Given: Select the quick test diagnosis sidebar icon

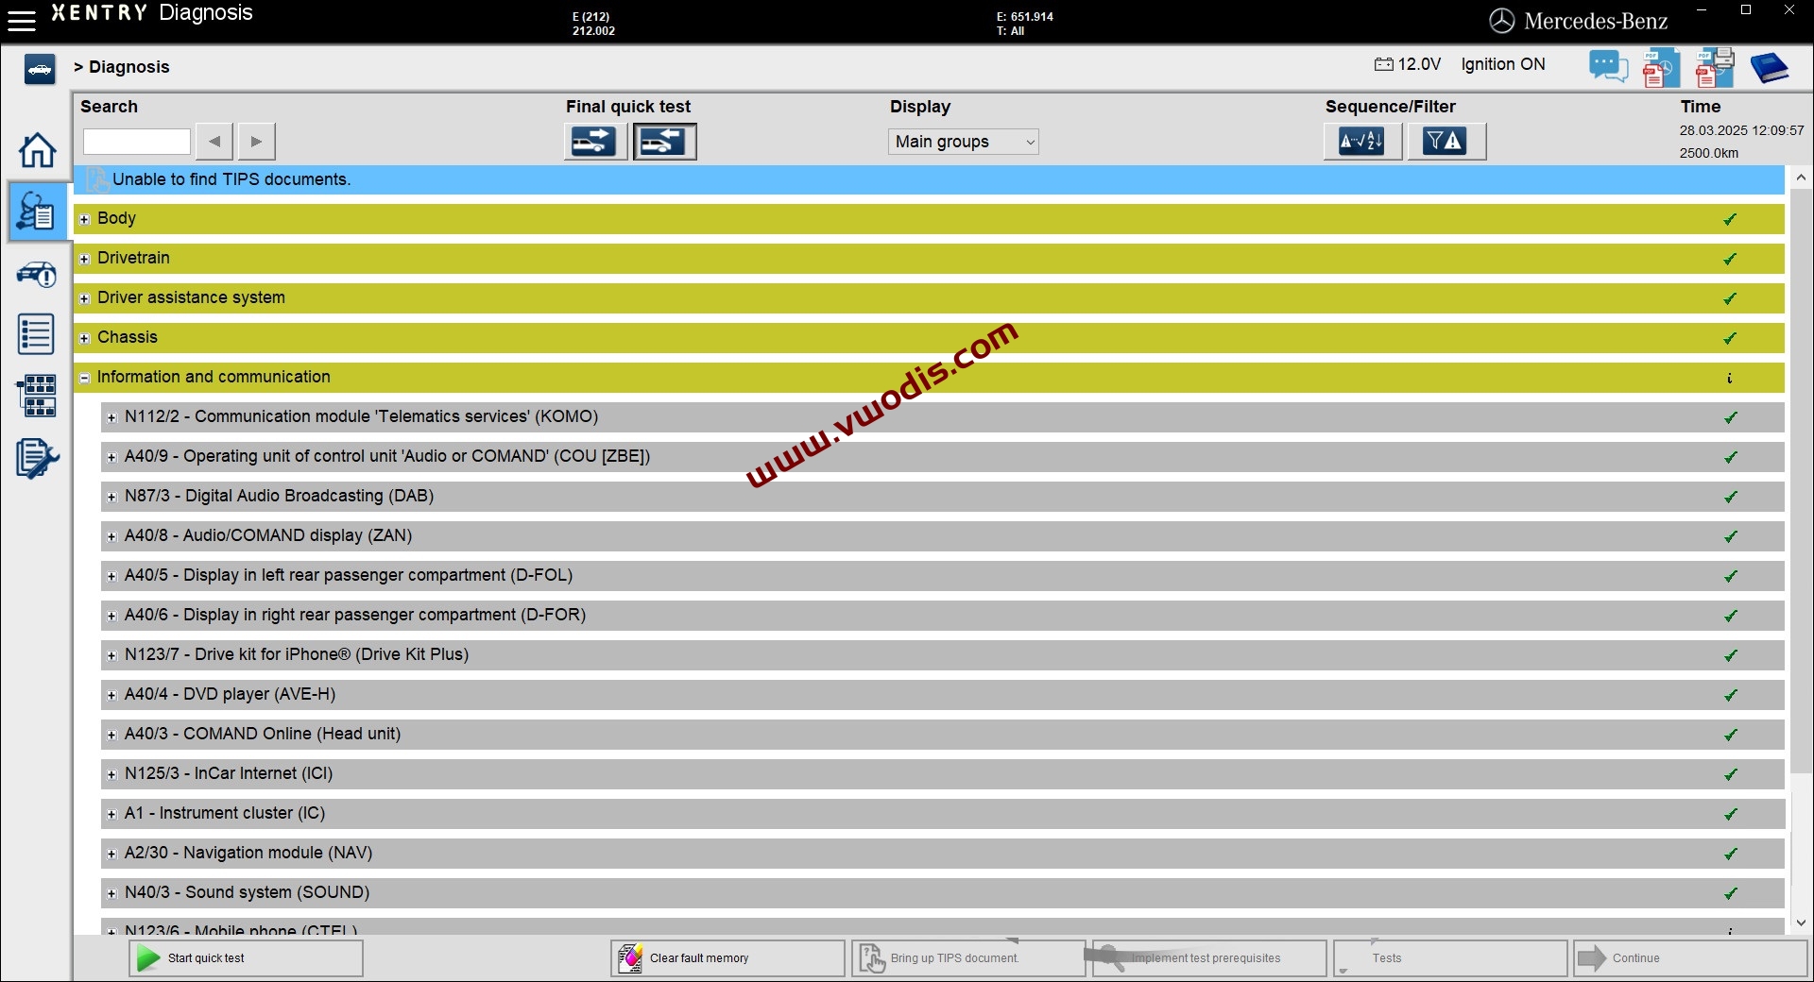Looking at the screenshot, I should 37,212.
